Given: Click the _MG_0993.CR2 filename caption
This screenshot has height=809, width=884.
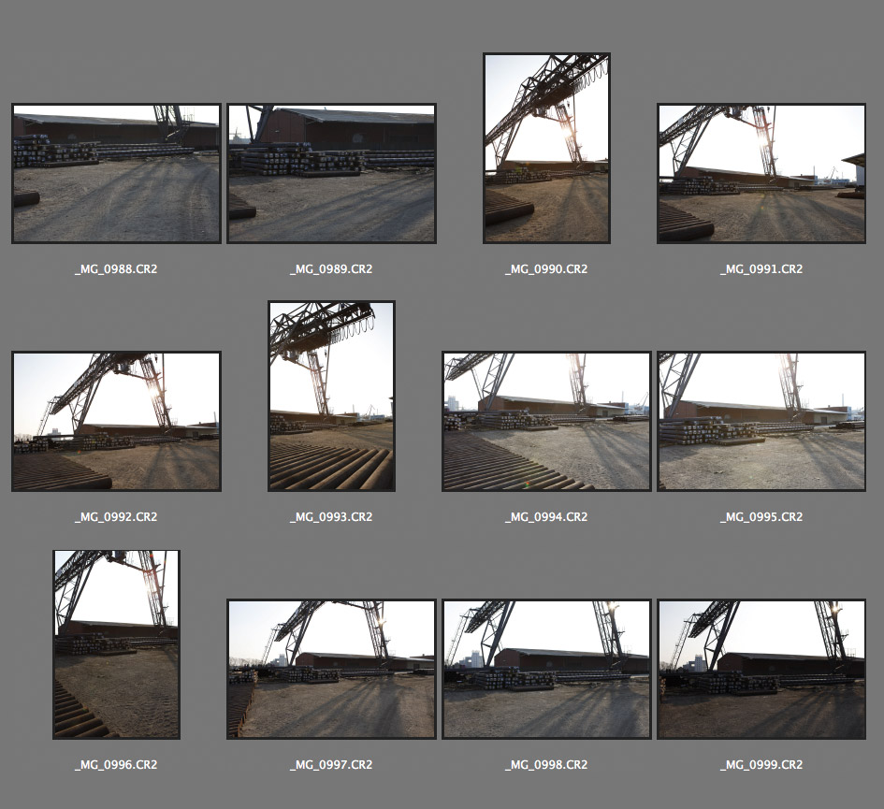Looking at the screenshot, I should 331,517.
